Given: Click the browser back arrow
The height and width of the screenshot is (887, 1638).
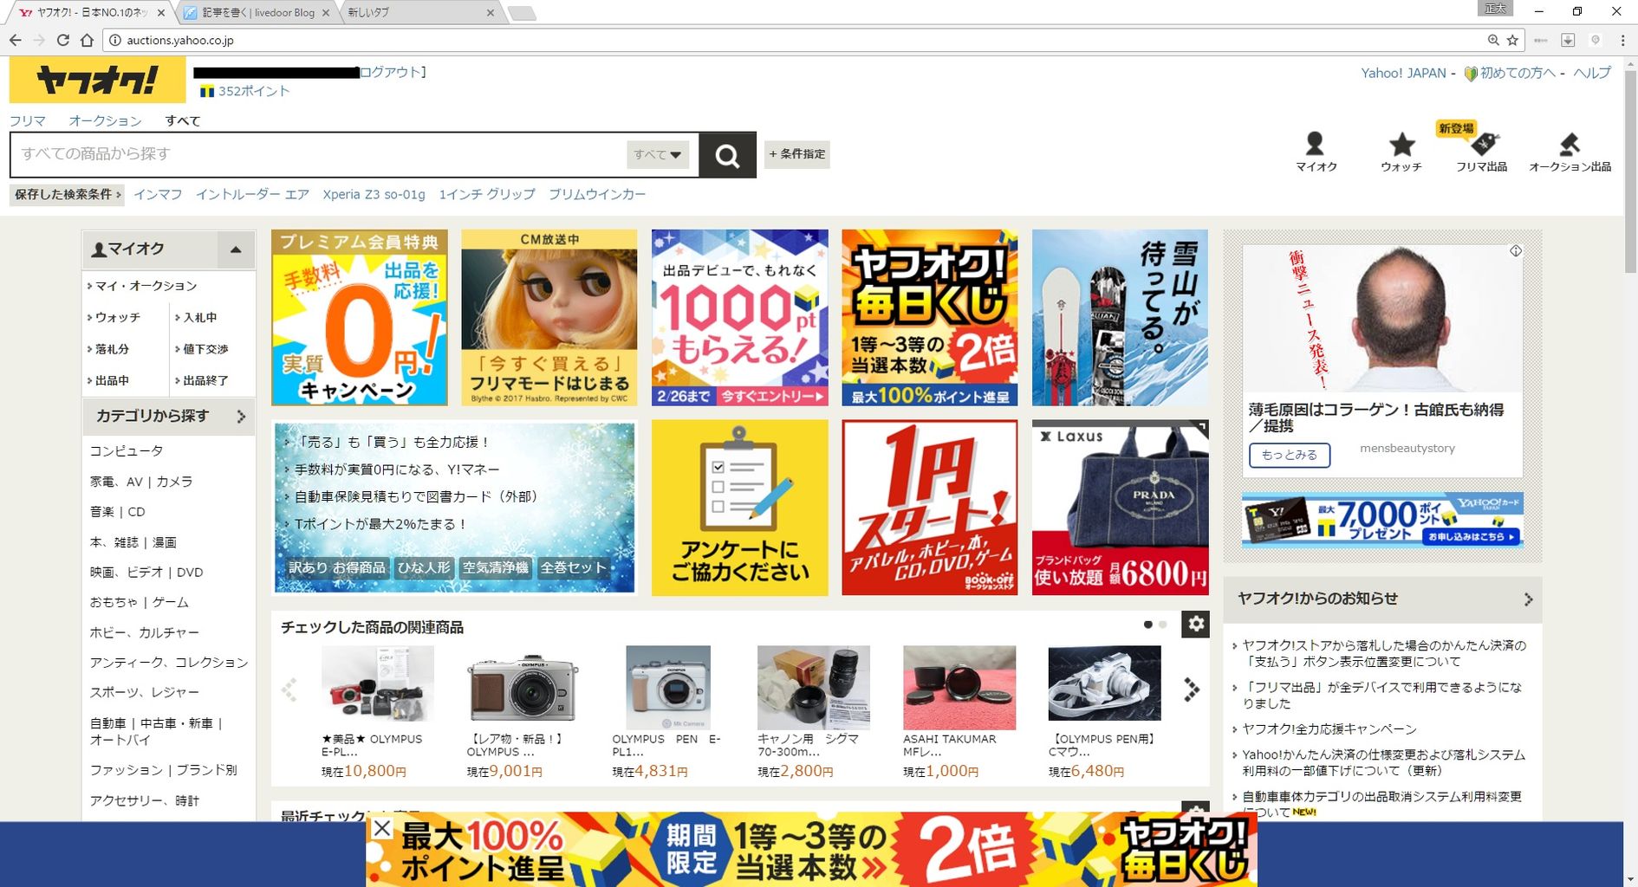Looking at the screenshot, I should (15, 40).
